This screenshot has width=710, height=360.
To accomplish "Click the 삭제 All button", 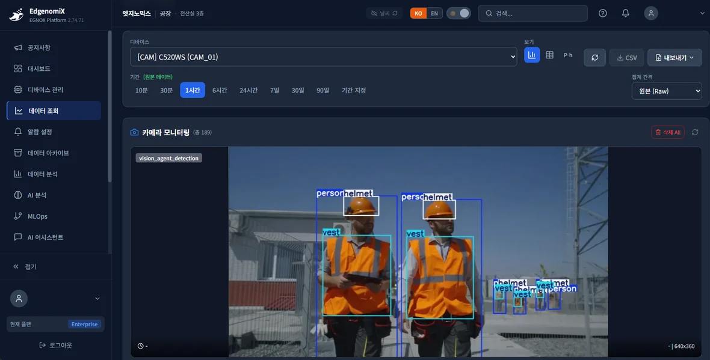I will click(x=667, y=132).
